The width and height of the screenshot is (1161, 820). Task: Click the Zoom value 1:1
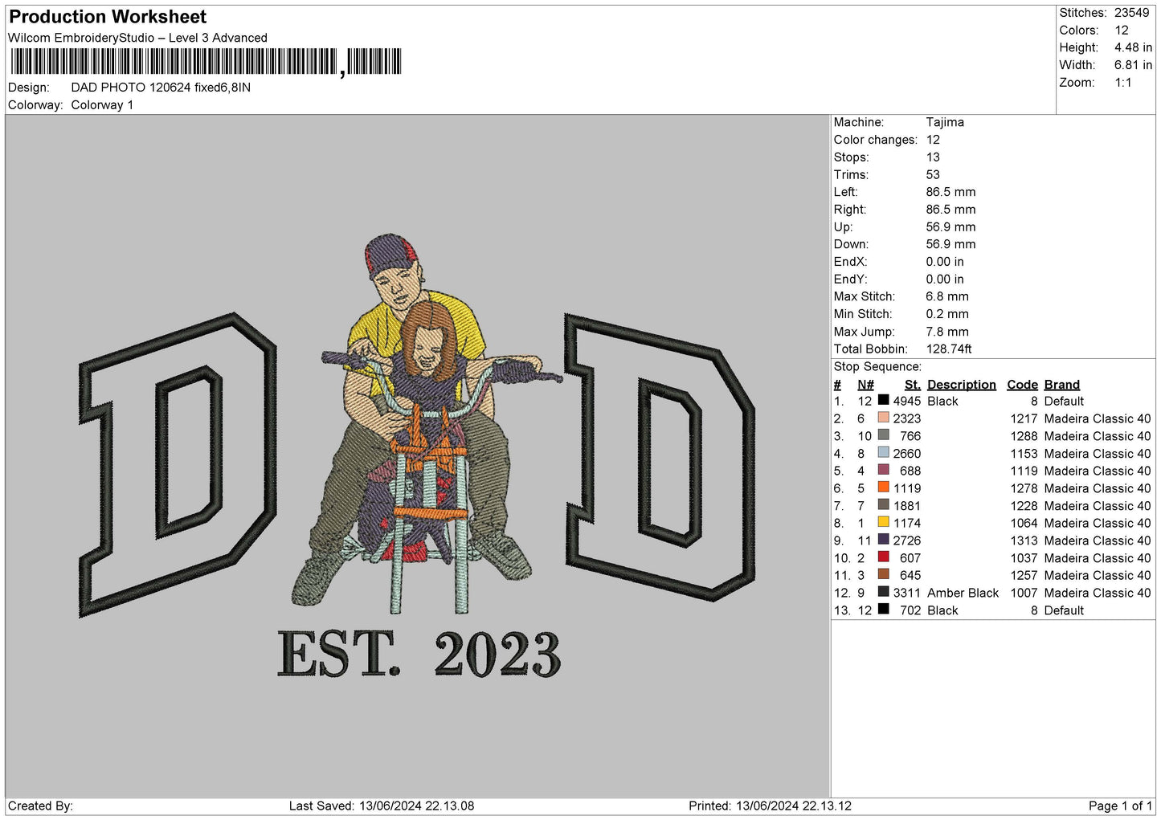[x=1122, y=83]
